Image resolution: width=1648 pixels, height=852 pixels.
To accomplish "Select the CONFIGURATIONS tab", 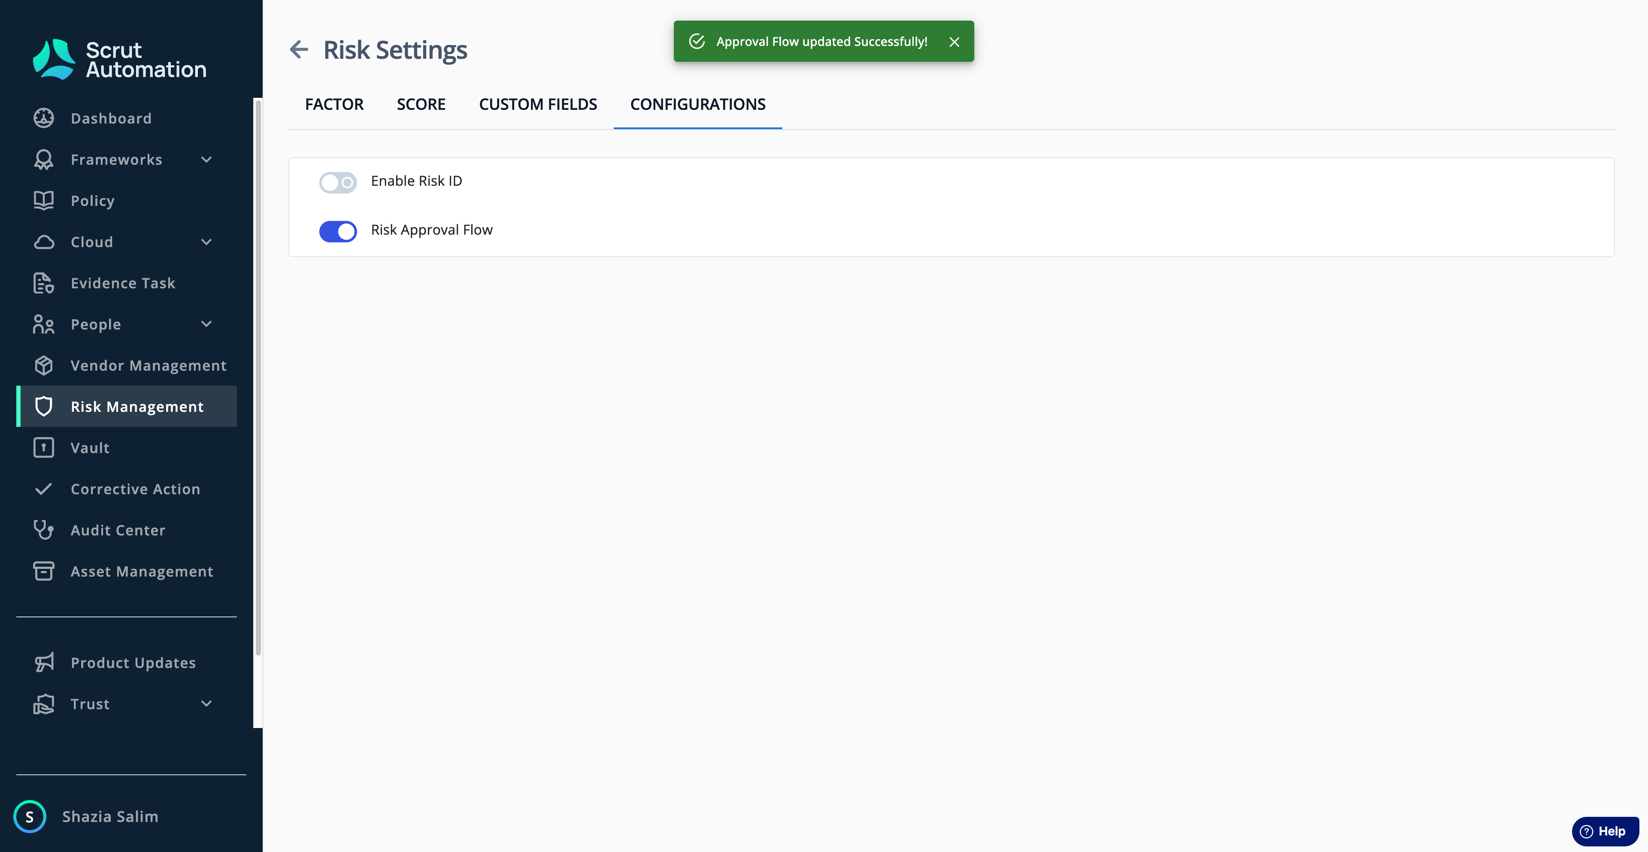I will [x=698, y=104].
